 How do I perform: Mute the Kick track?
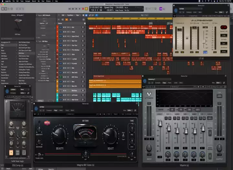(x=64, y=28)
